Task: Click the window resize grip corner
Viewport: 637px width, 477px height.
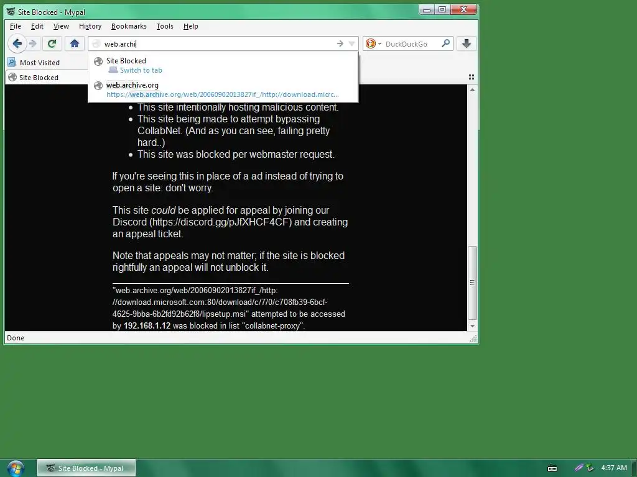Action: pyautogui.click(x=473, y=338)
